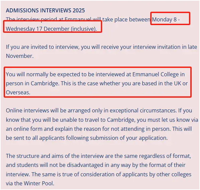This screenshot has height=190, width=200.
Task: Click the words 'an online form'
Action: (24, 129)
